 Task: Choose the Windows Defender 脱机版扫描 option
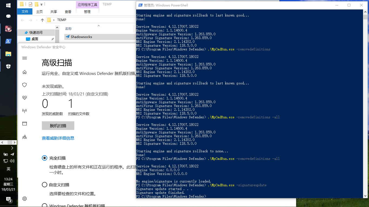pos(45,205)
